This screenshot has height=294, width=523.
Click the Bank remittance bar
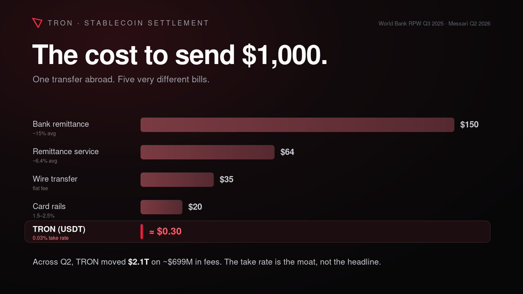pos(297,125)
